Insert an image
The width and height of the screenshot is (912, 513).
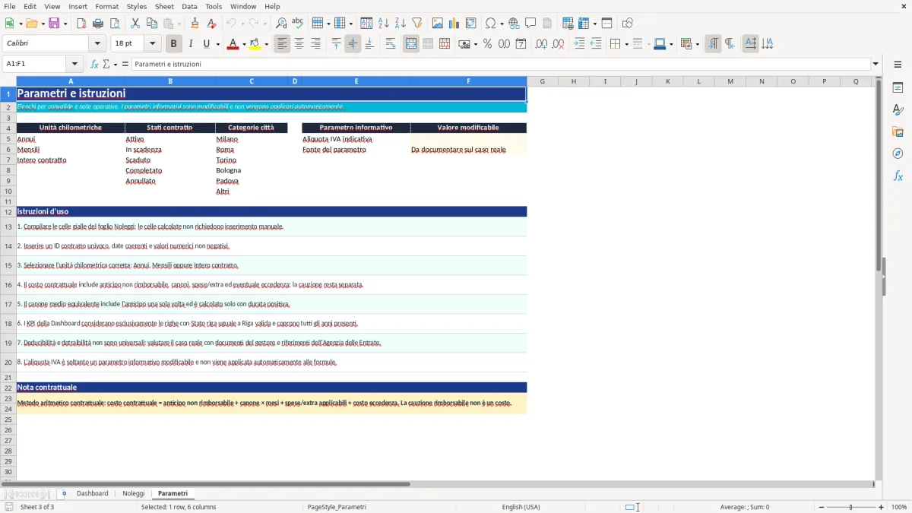[438, 24]
